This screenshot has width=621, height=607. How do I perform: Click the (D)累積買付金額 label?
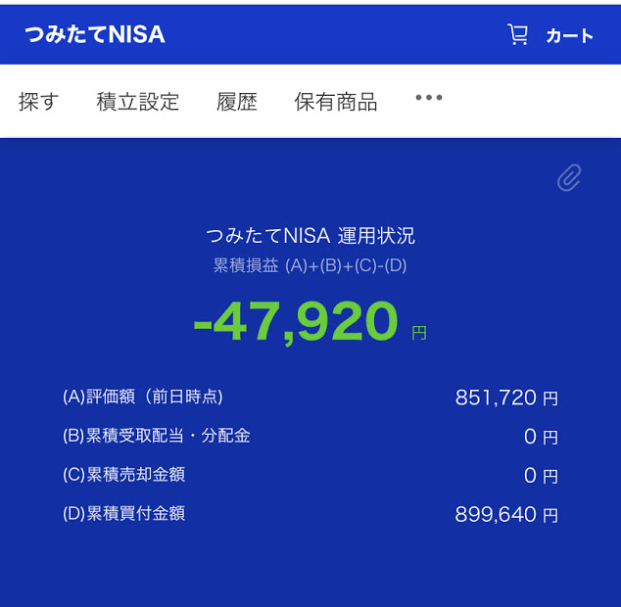point(123,514)
